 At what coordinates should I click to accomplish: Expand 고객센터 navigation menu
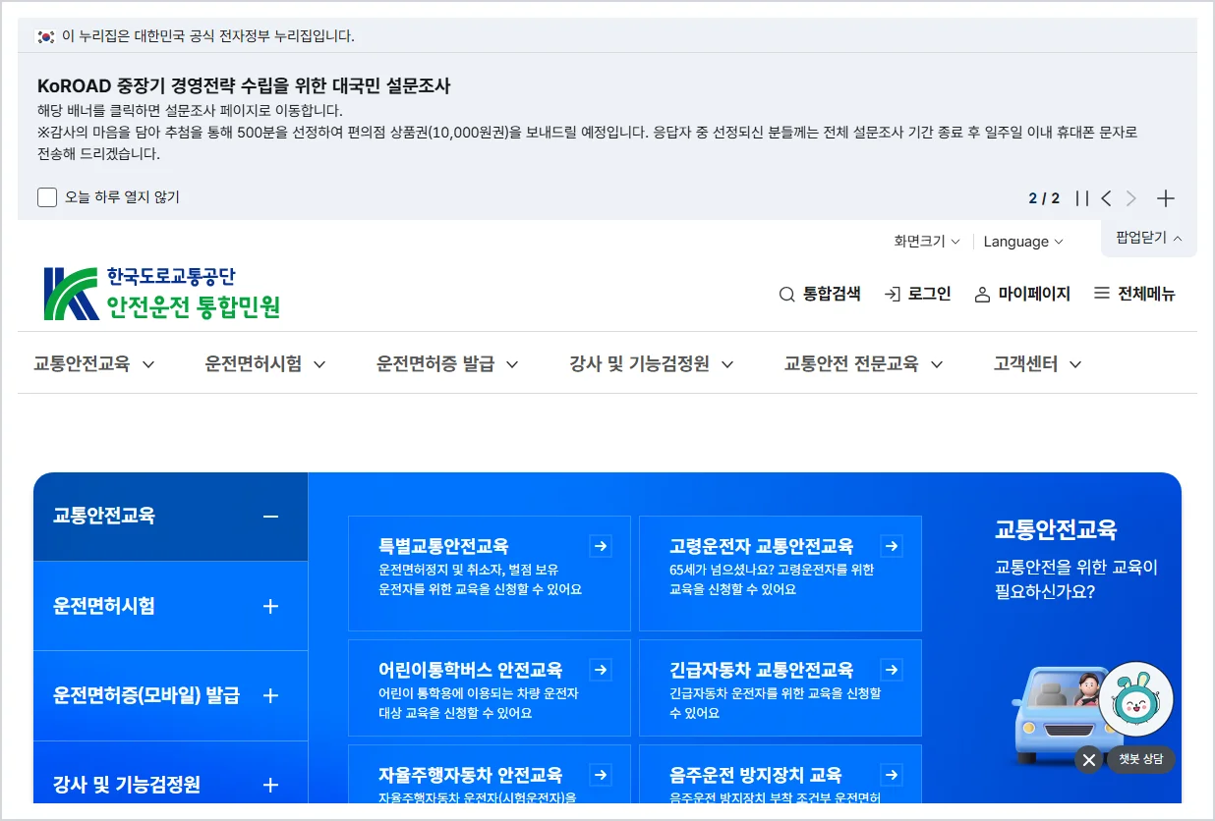click(1038, 363)
